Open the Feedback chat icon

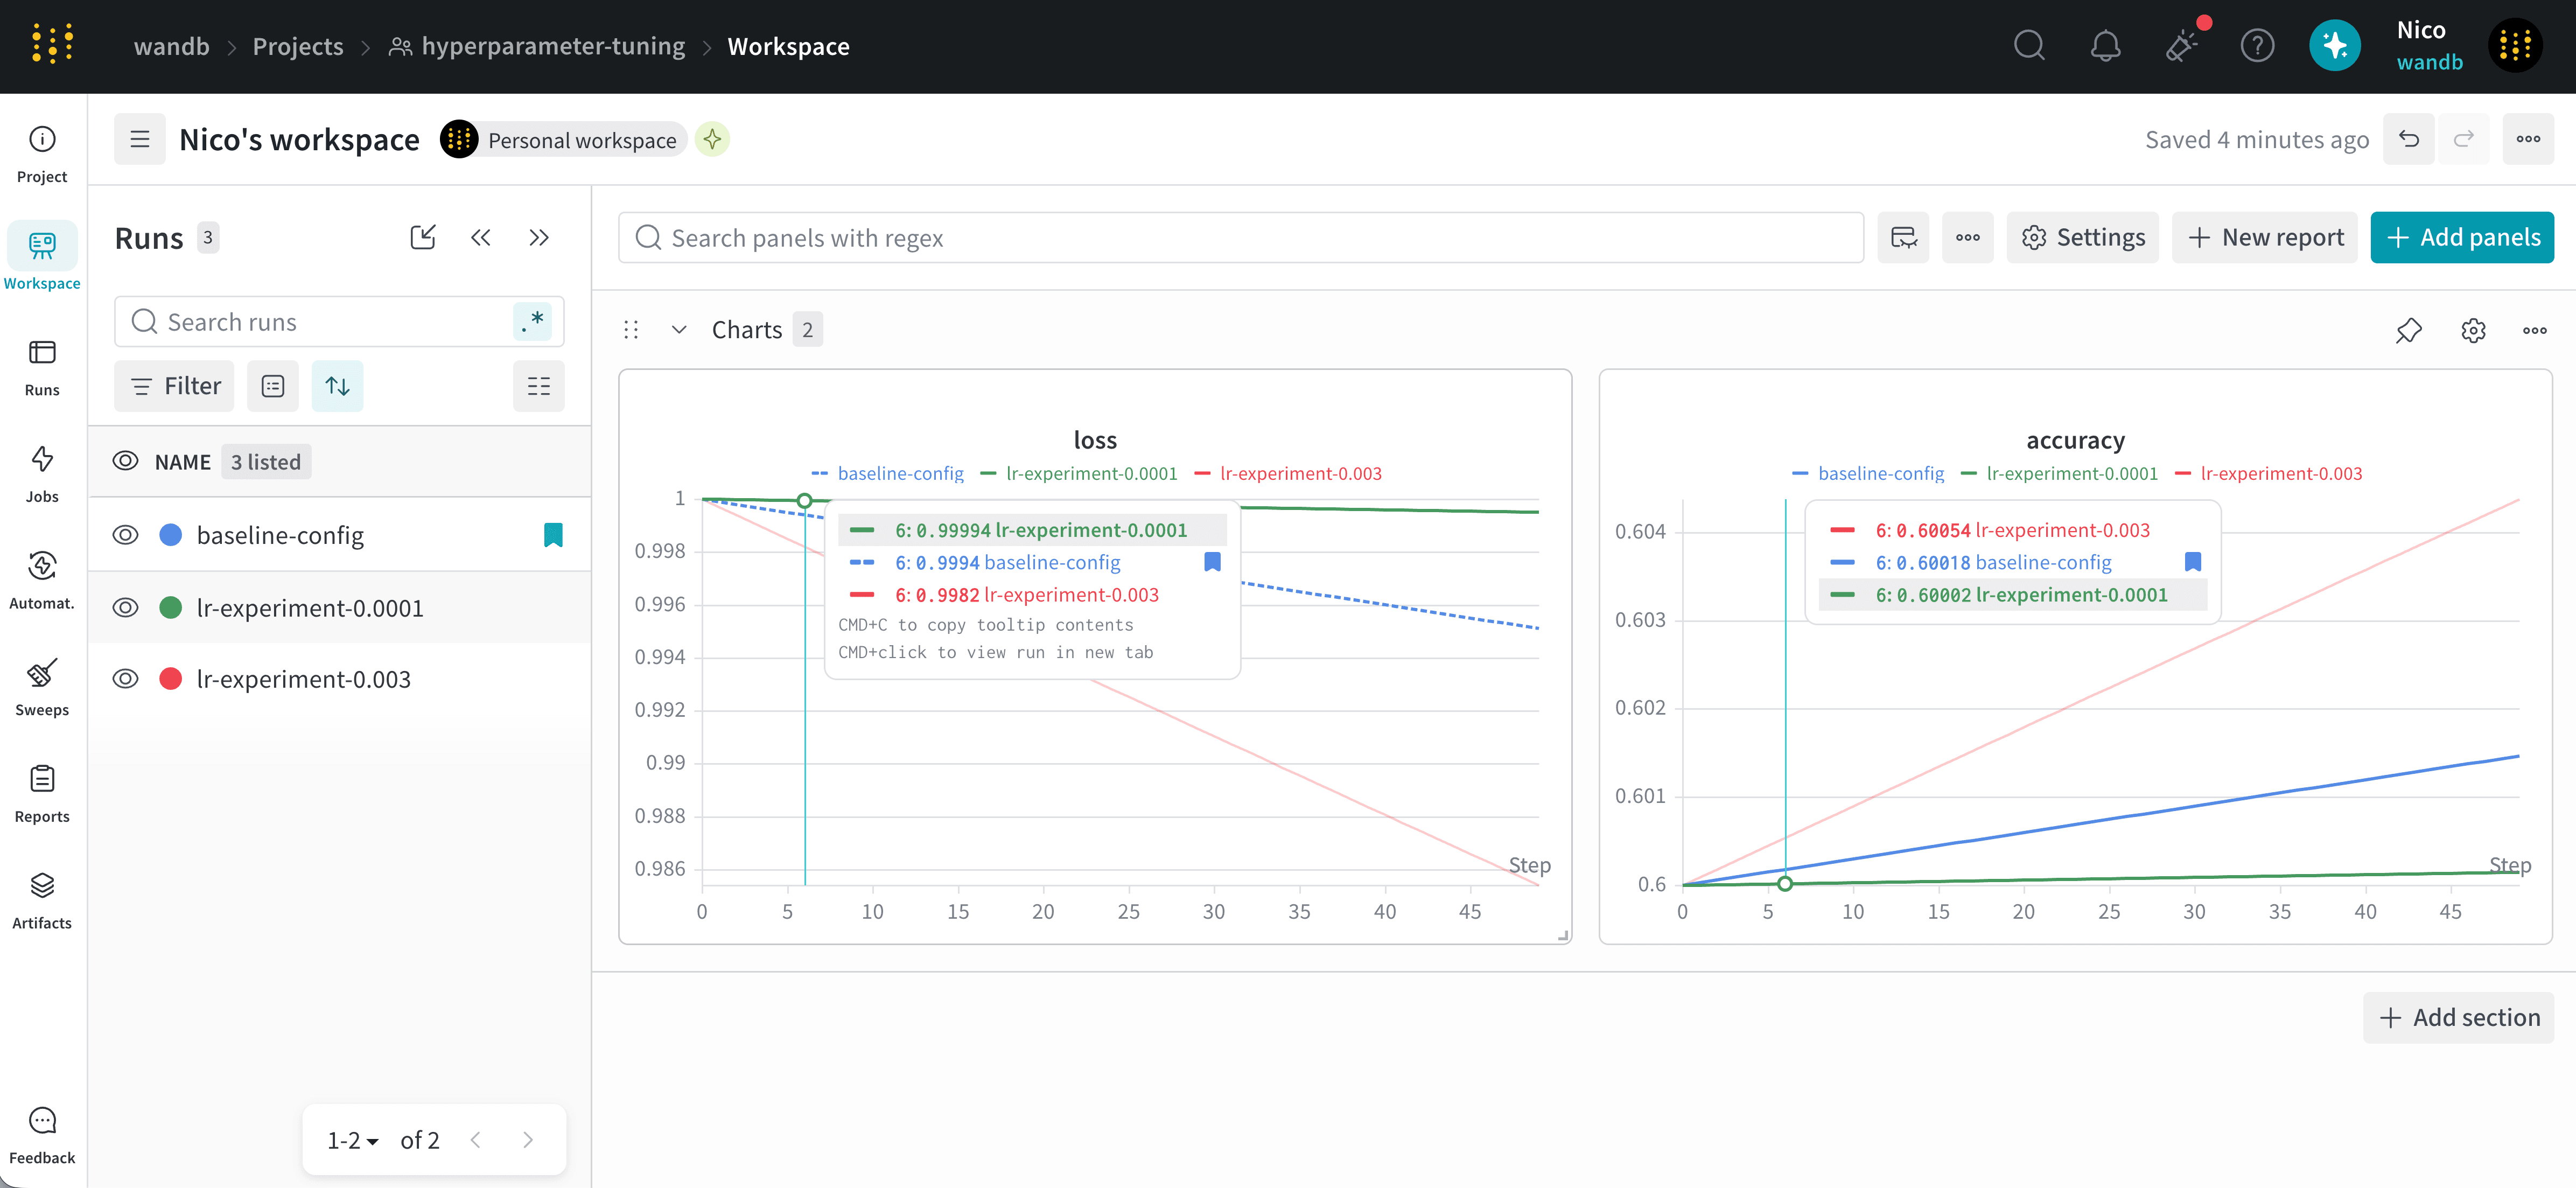point(42,1135)
